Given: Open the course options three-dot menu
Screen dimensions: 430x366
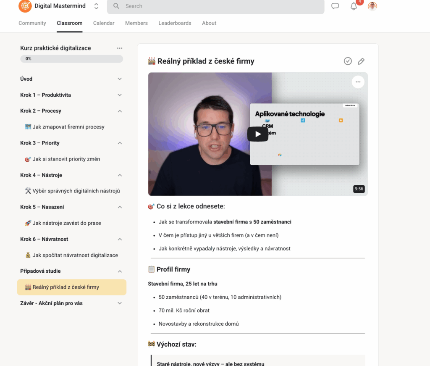Looking at the screenshot, I should coord(119,48).
